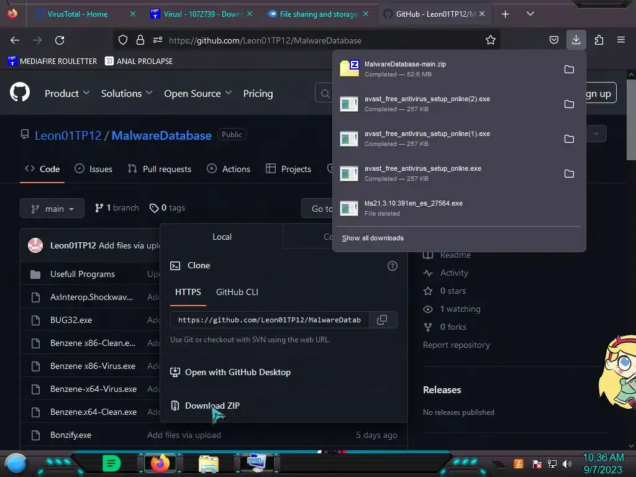Screen dimensions: 636x477
Task: Reload the current GitHub page
Action: click(60, 40)
